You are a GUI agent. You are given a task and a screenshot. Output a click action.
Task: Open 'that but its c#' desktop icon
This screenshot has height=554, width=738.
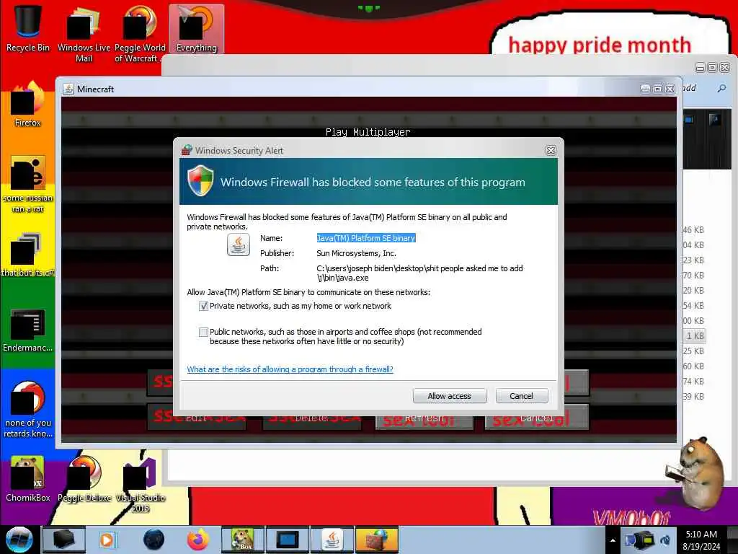point(27,255)
